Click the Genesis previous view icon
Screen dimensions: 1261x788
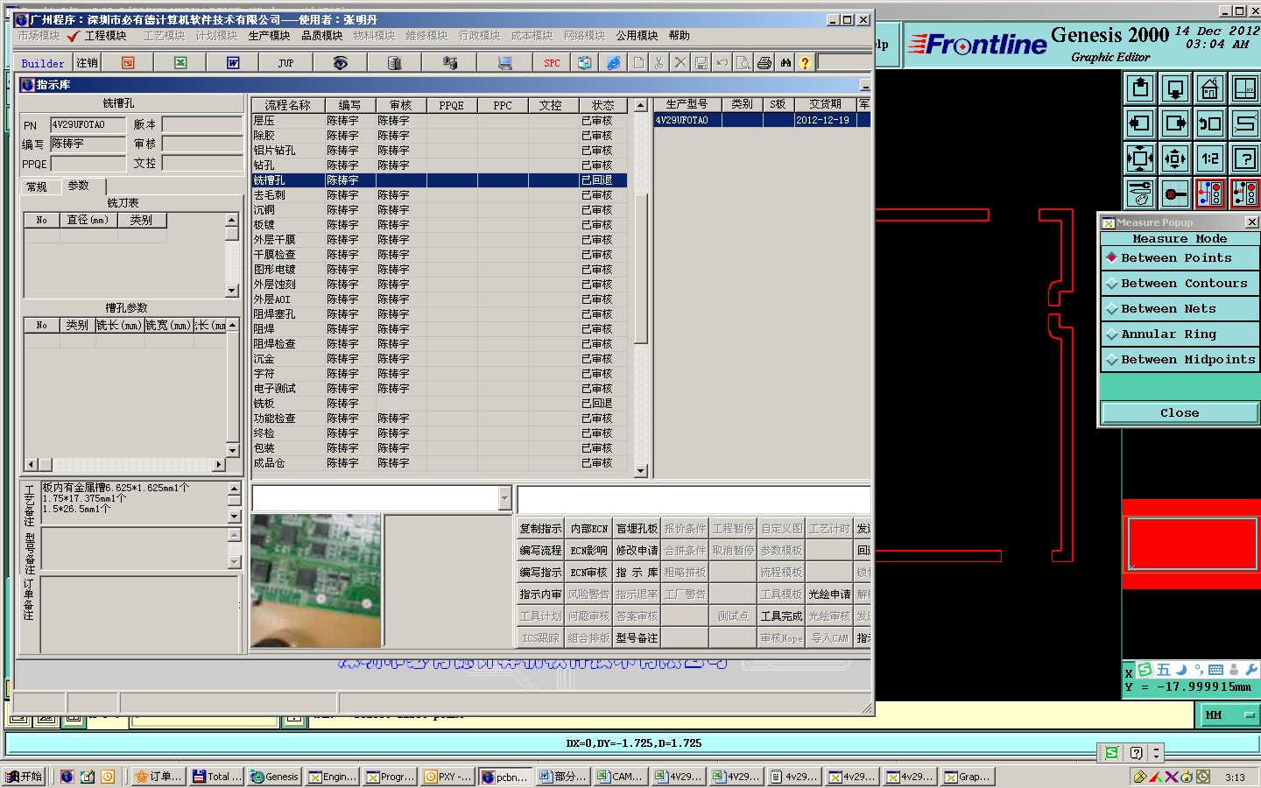pyautogui.click(x=1209, y=123)
